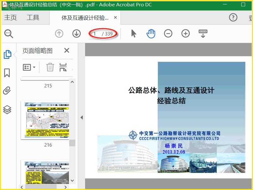Select the 体及互通设计经验 document tab
This screenshot has width=253, height=190.
tap(85, 18)
